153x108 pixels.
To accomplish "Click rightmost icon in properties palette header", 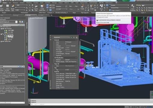I will click(77, 37).
